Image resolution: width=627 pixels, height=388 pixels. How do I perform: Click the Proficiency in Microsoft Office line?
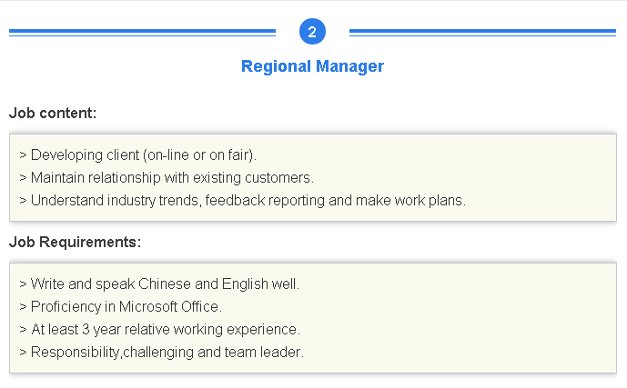(120, 306)
